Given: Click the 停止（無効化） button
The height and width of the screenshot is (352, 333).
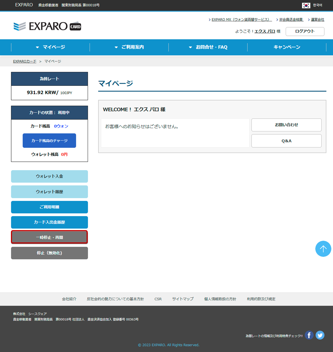Looking at the screenshot, I should coord(49,253).
